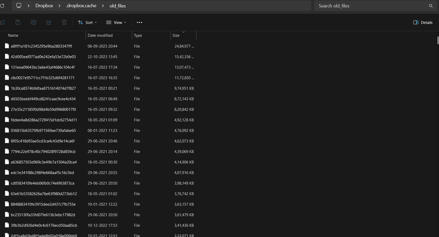Expand the chevron after Dropbox breadcrumb
439x237 pixels.
pos(59,6)
